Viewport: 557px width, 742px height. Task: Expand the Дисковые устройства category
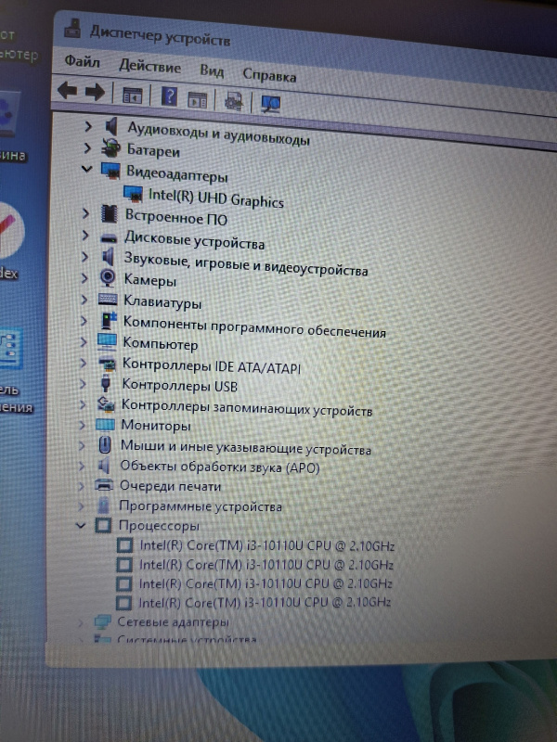point(85,235)
